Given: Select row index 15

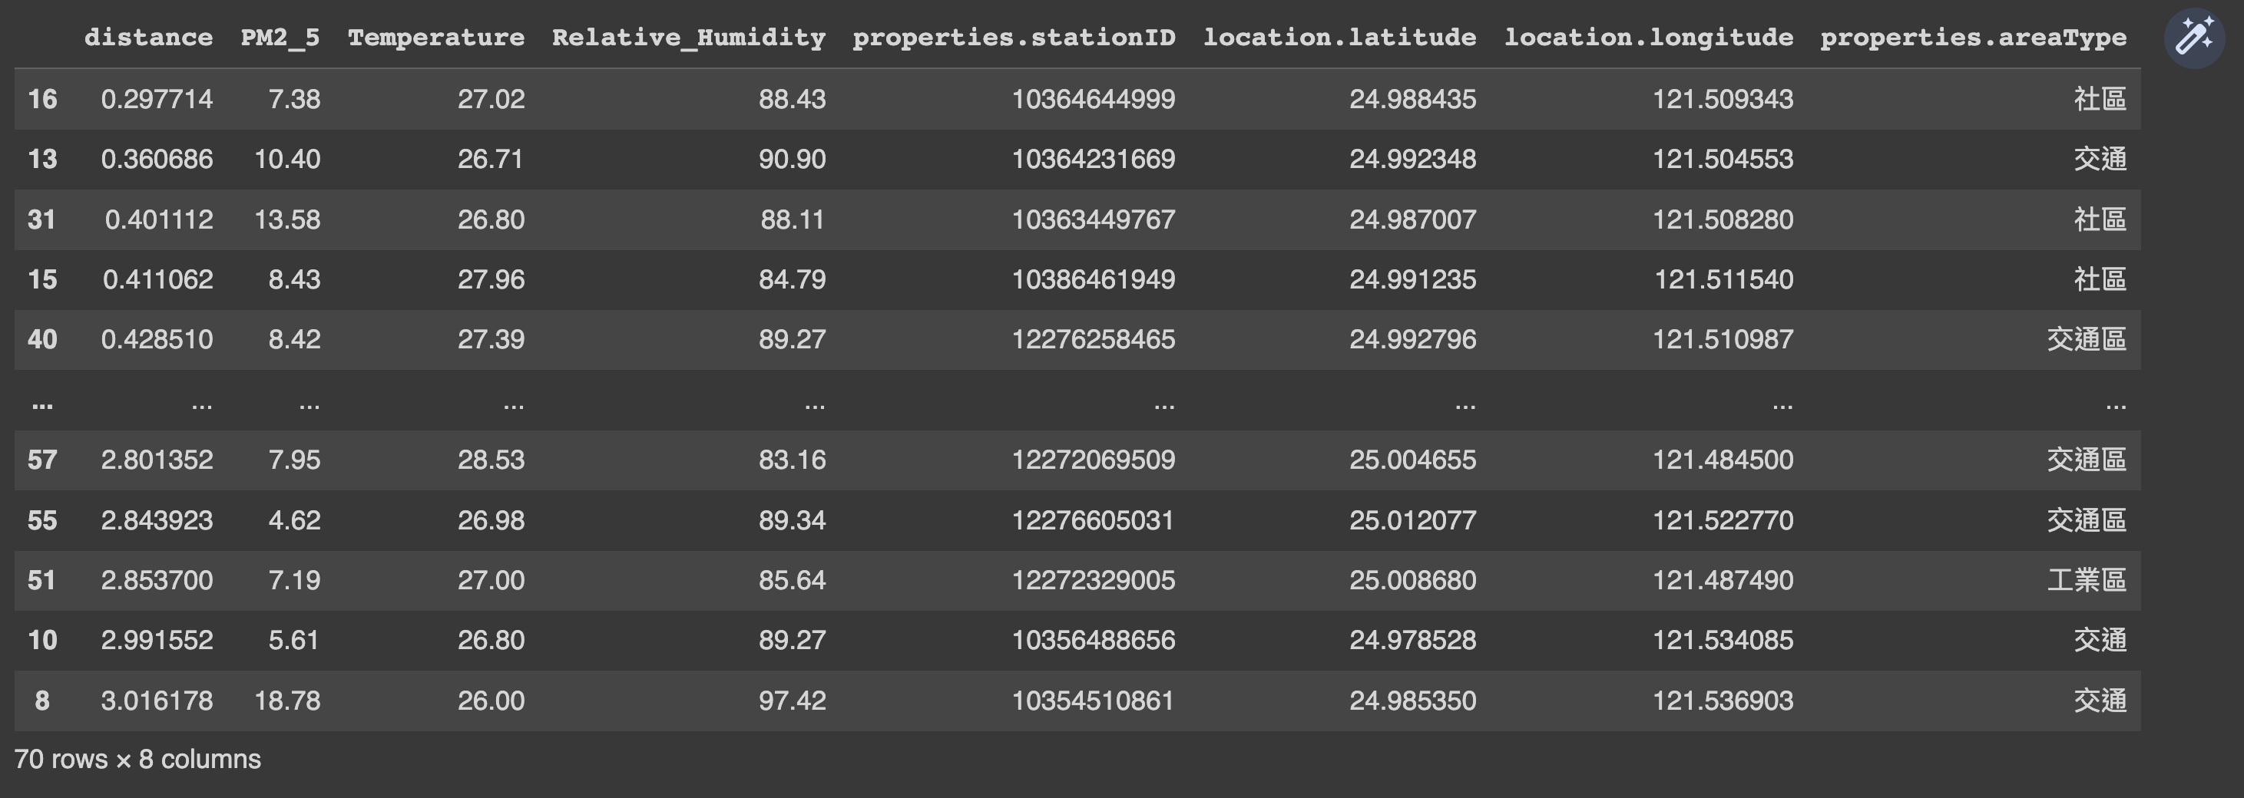Looking at the screenshot, I should (41, 279).
